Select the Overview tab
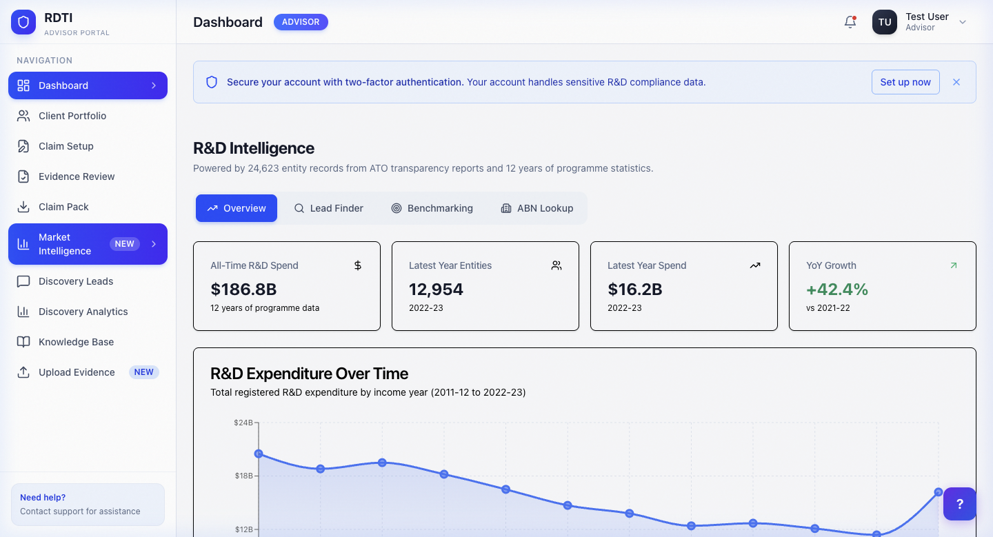993x537 pixels. click(237, 208)
